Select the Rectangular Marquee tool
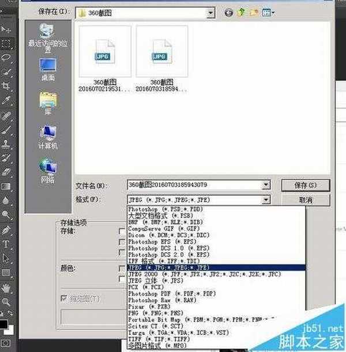Viewport: 346px width, 352px height. pos(5,43)
